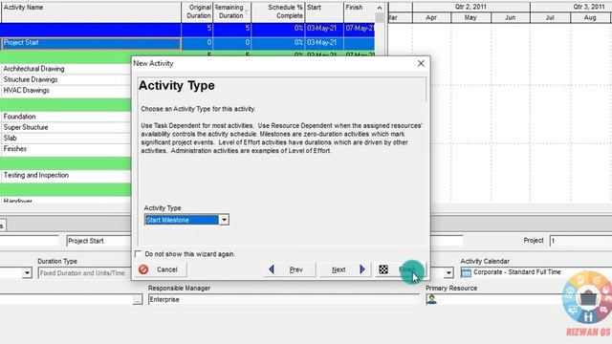Click the Project field showing 1

coord(580,241)
